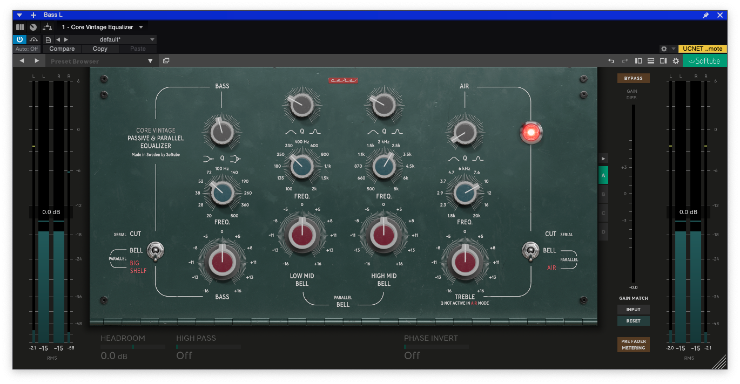Open the Preset Browser dropdown
740x384 pixels.
tap(101, 61)
